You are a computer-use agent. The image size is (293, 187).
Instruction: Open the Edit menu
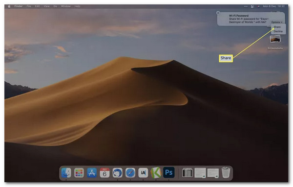(x=37, y=6)
